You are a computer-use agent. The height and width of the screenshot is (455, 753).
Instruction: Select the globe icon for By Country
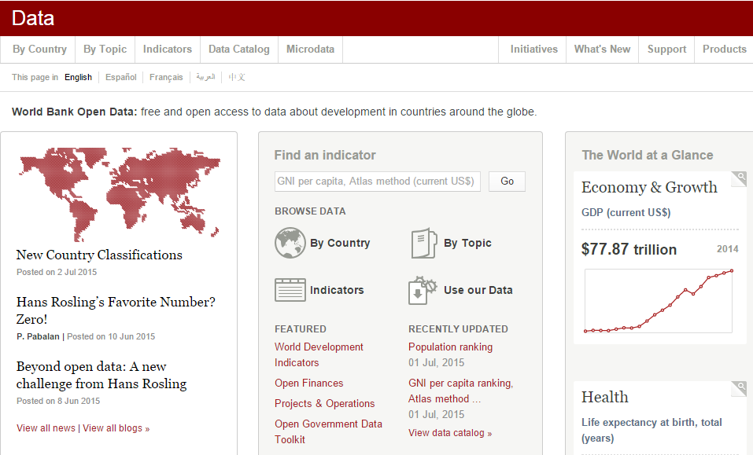(x=290, y=243)
